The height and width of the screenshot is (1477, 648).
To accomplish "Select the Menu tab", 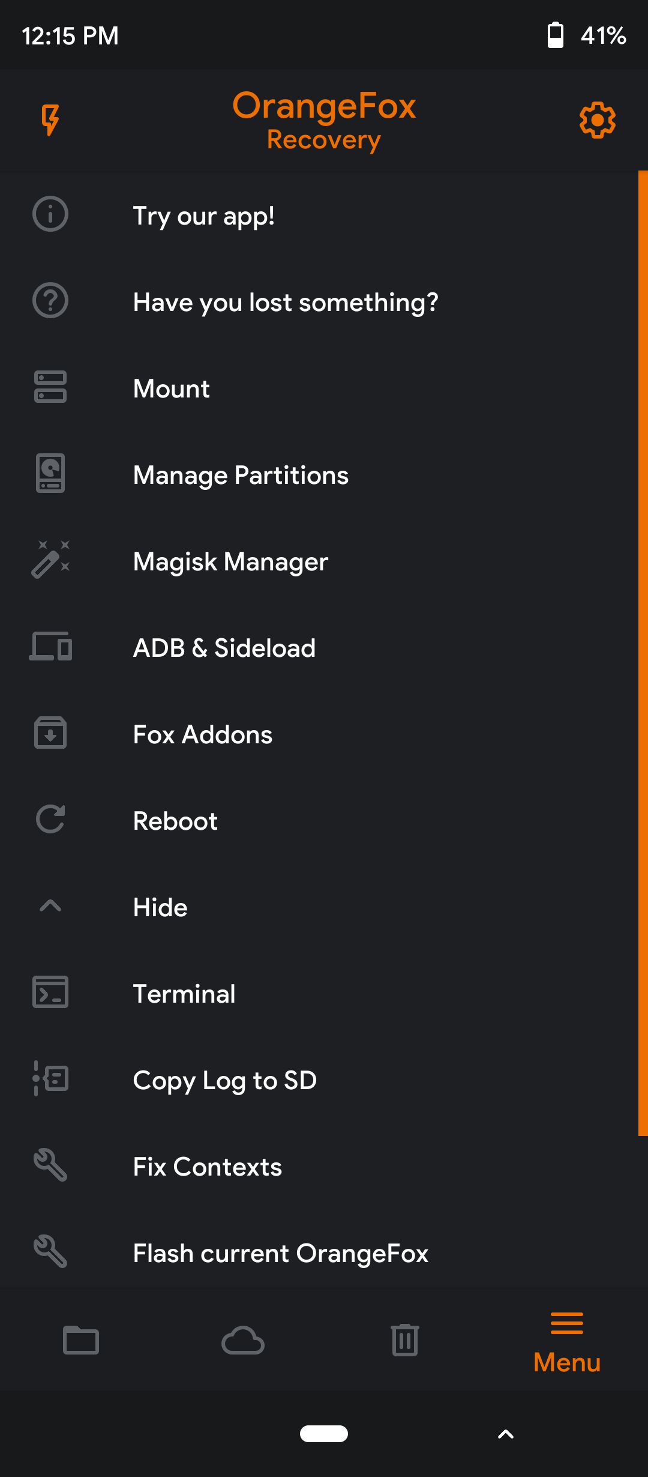I will [x=567, y=1343].
